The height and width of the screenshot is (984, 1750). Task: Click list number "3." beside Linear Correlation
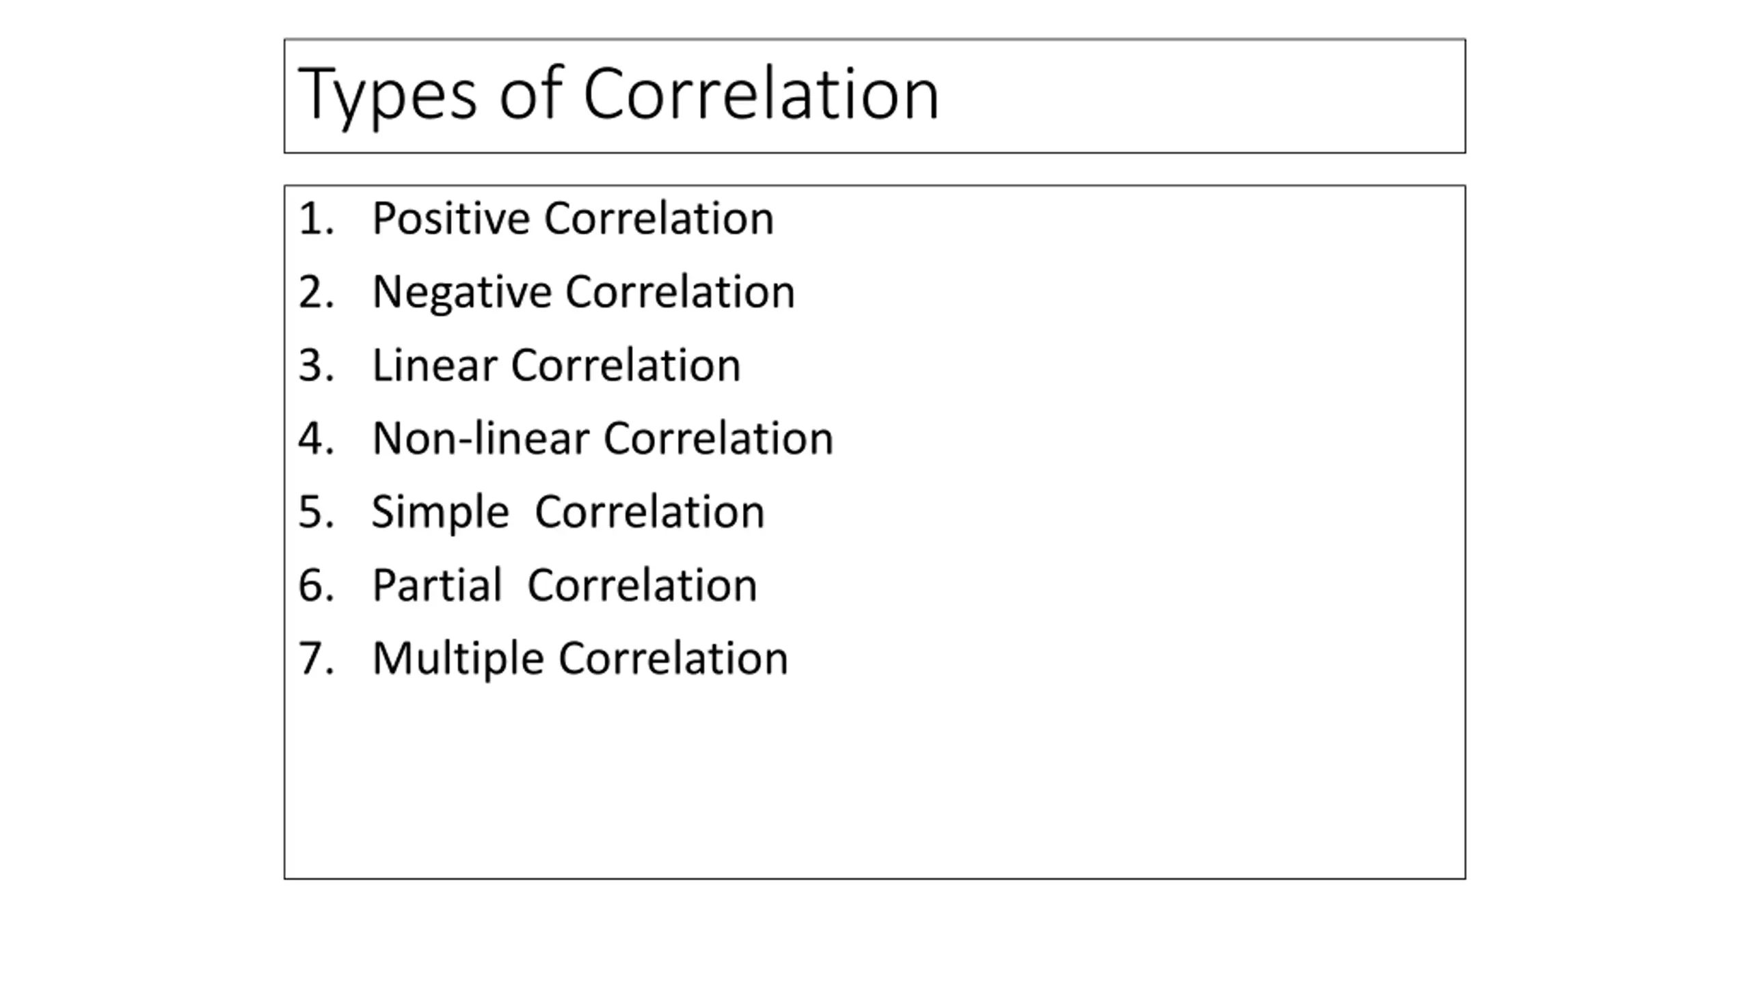pyautogui.click(x=317, y=366)
